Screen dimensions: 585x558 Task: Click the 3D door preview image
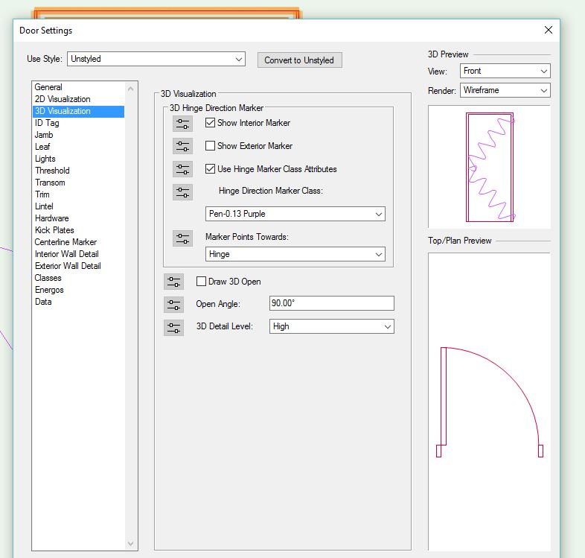pos(489,167)
